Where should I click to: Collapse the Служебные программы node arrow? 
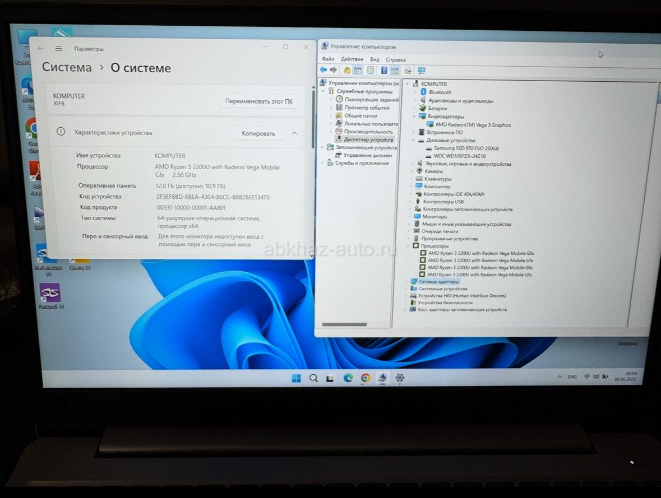pyautogui.click(x=323, y=91)
